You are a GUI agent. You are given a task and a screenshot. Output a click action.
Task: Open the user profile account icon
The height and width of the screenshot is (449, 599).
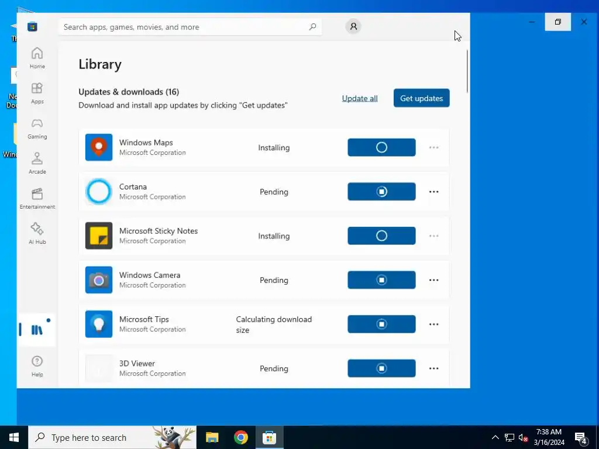pyautogui.click(x=353, y=26)
